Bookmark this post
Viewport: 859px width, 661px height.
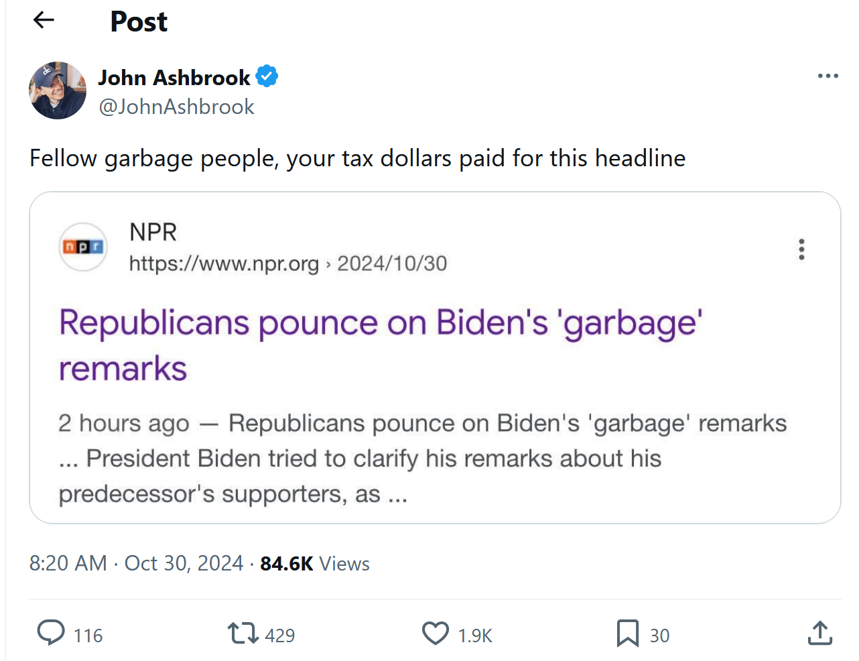(627, 633)
